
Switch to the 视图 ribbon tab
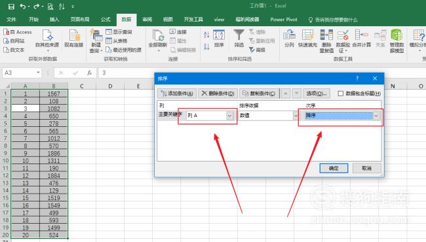click(x=168, y=20)
